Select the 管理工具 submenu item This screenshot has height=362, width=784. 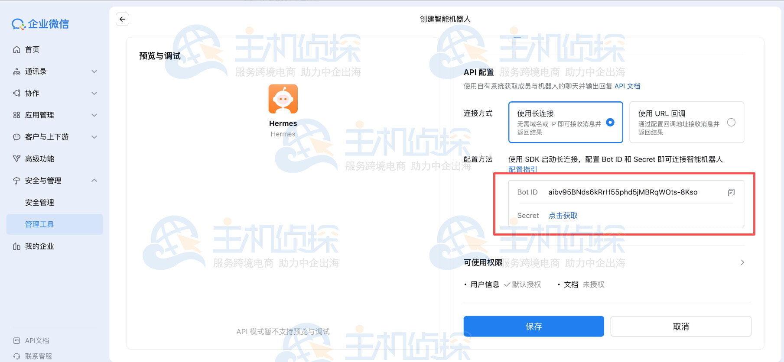55,224
